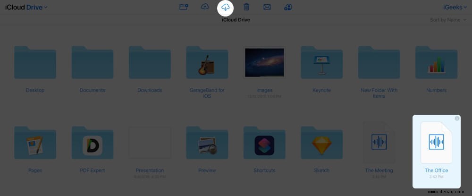The height and width of the screenshot is (196, 472).
Task: Select The Office audio file icon
Action: click(x=437, y=143)
